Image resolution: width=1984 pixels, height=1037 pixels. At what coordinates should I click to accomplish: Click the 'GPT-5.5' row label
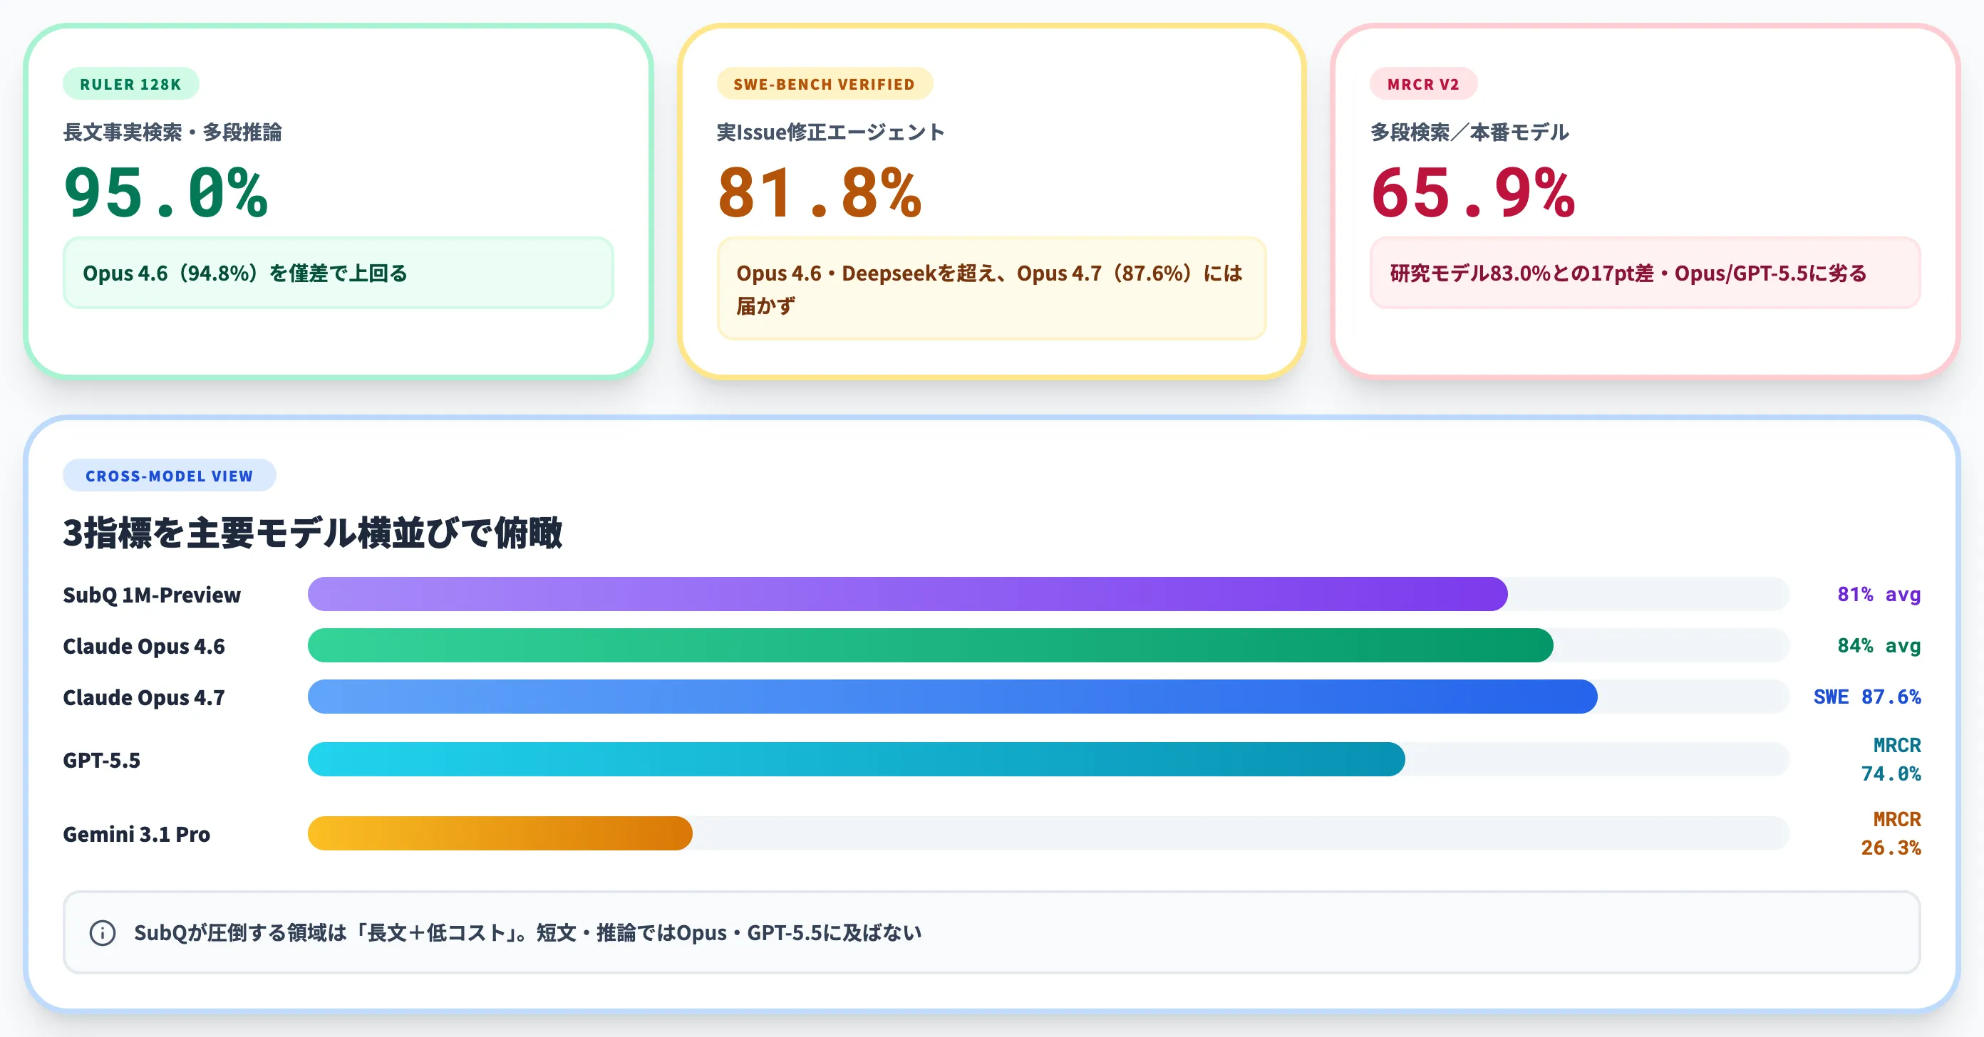pyautogui.click(x=102, y=760)
